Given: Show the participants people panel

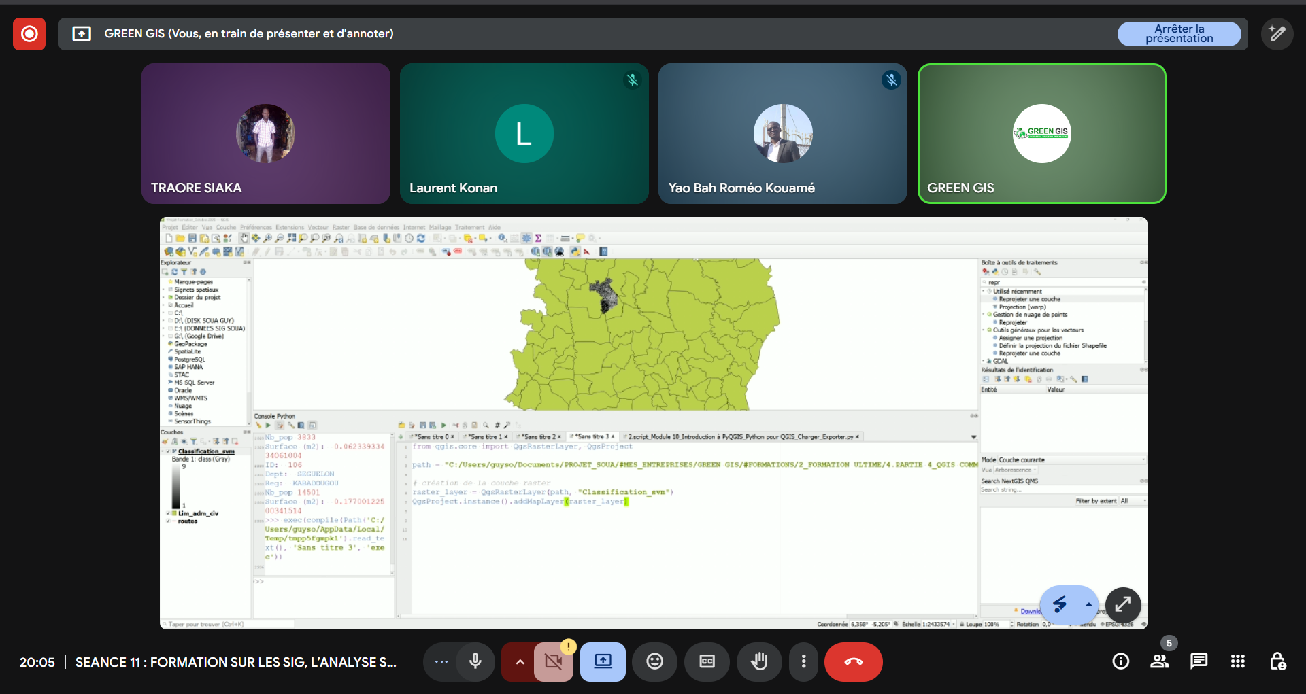Looking at the screenshot, I should [x=1159, y=661].
